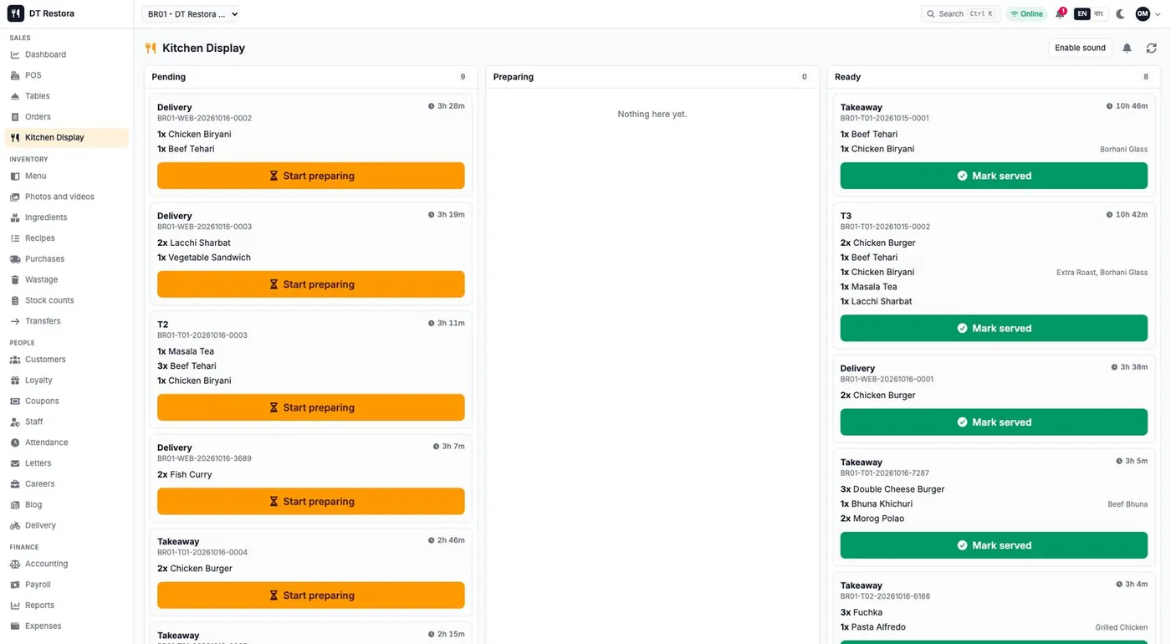Start preparing the T2 table order
This screenshot has width=1171, height=644.
pyautogui.click(x=311, y=407)
